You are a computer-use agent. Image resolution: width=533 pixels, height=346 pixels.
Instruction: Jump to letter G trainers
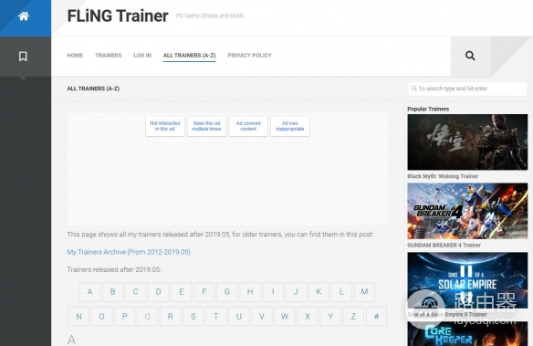tap(227, 291)
